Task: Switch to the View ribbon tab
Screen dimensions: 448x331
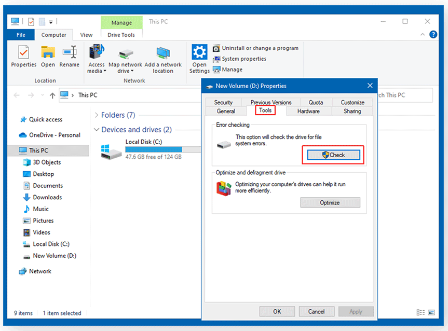Action: pos(86,35)
